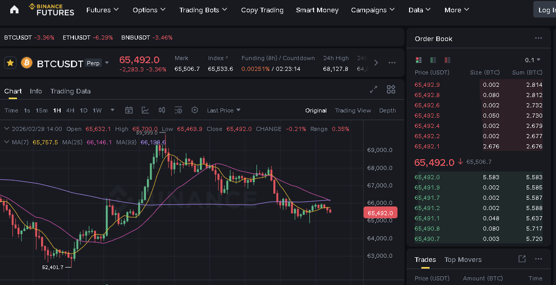The height and width of the screenshot is (285, 556).
Task: Open the Data menu
Action: pyautogui.click(x=419, y=10)
